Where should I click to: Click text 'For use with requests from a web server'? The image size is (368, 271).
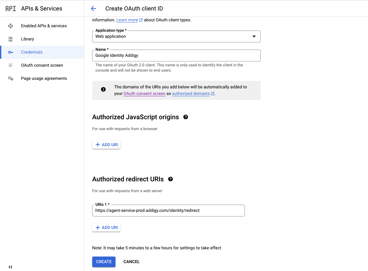click(127, 191)
